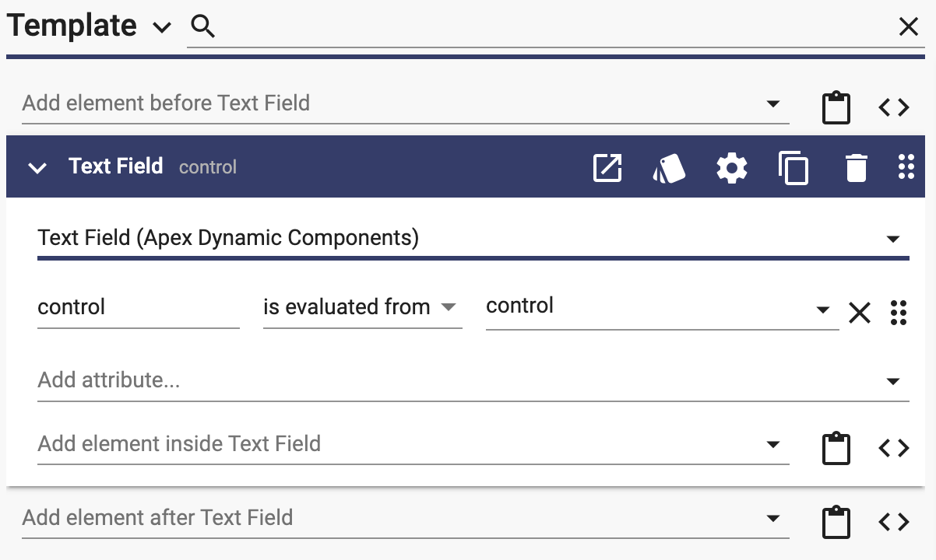Remove the control attribute row
This screenshot has width=936, height=560.
[x=860, y=313]
